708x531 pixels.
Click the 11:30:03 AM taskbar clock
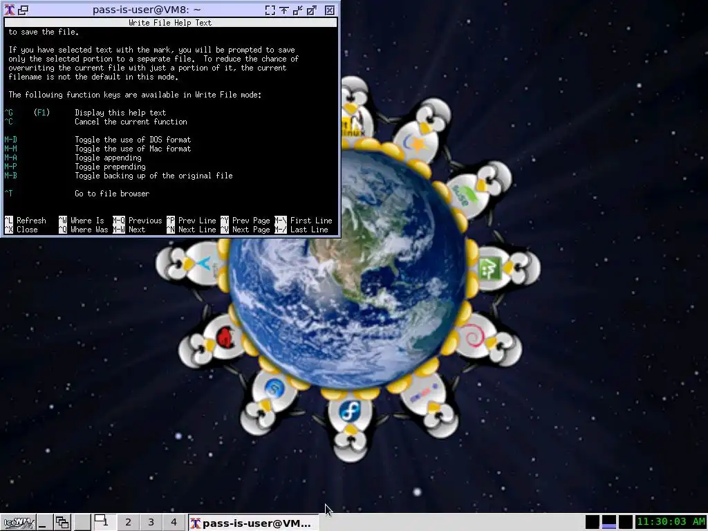(x=671, y=522)
